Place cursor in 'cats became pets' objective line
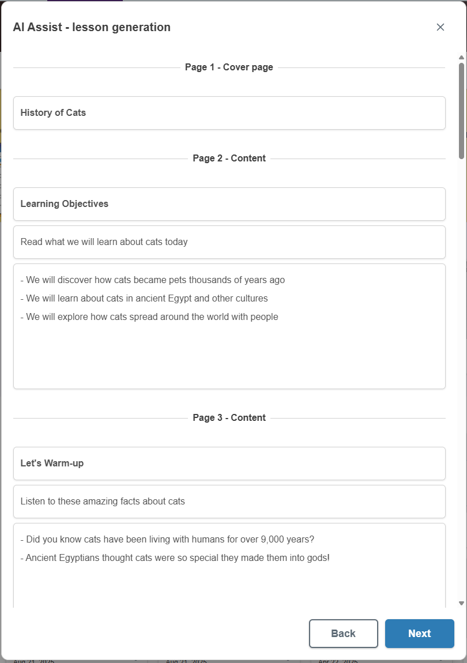This screenshot has height=663, width=467. [156, 280]
